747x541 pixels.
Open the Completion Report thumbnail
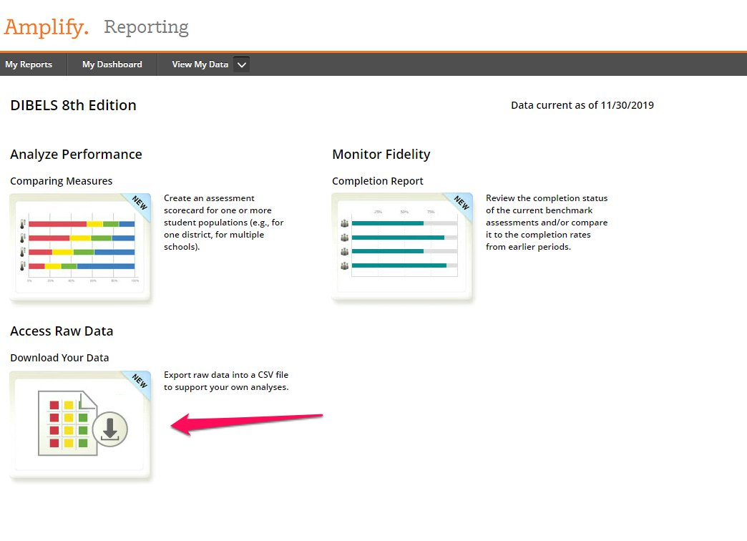[402, 247]
